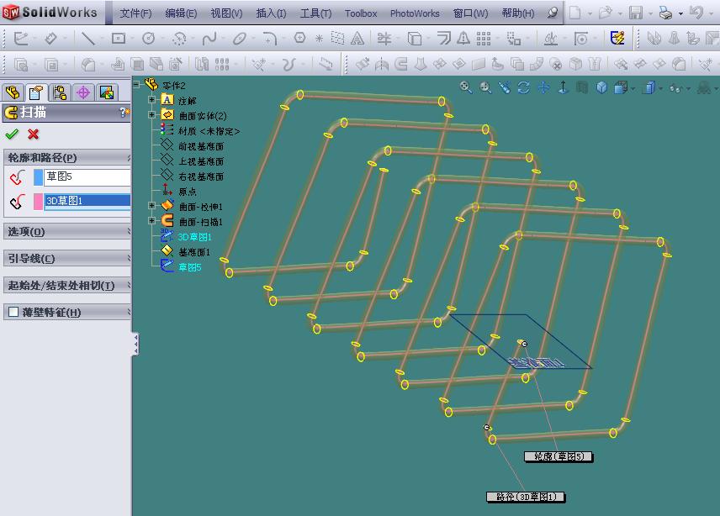Viewport: 720px width, 516px height.
Task: Open the 插入(I) menu
Action: coord(271,13)
